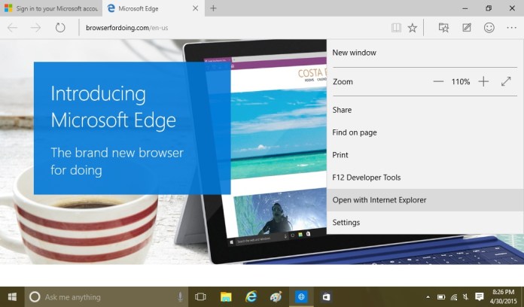The image size is (524, 307).
Task: Select the active Edge globe taskbar icon
Action: pos(301,296)
